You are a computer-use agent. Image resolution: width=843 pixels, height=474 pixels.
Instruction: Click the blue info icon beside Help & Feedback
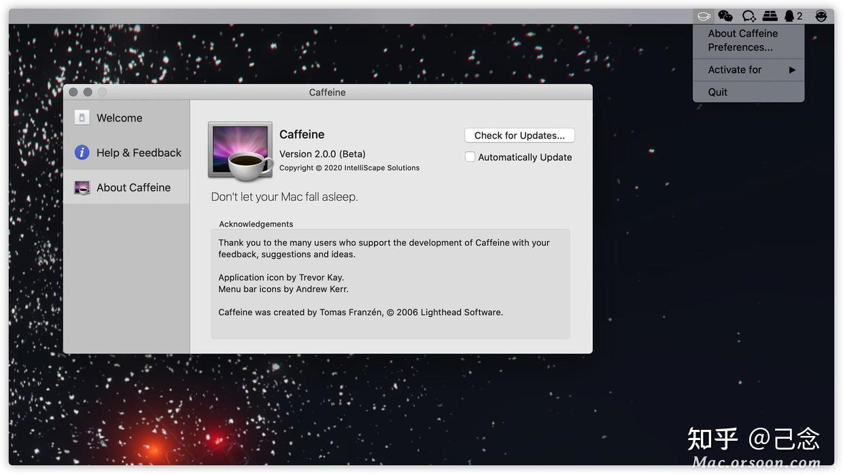82,152
